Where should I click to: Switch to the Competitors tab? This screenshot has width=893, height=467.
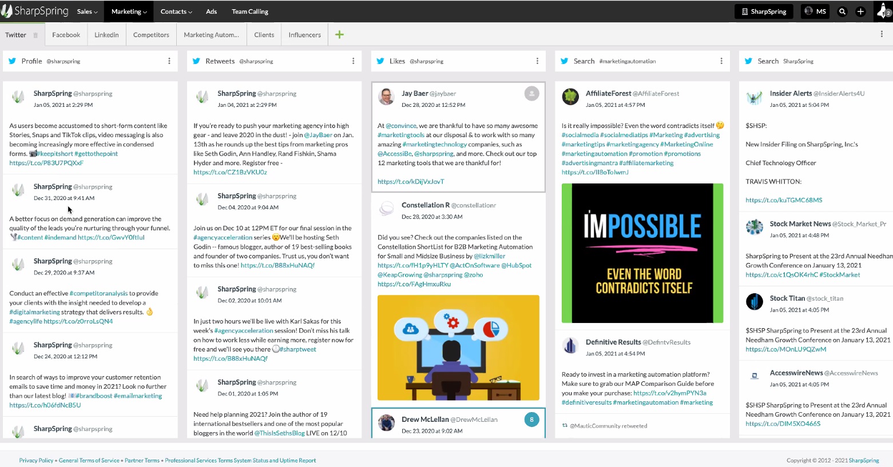[x=151, y=35]
